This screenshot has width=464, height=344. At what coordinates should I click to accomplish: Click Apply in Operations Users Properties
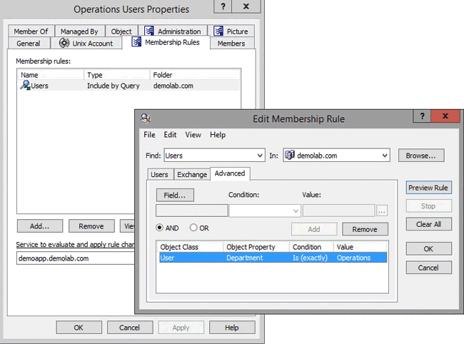pyautogui.click(x=181, y=328)
